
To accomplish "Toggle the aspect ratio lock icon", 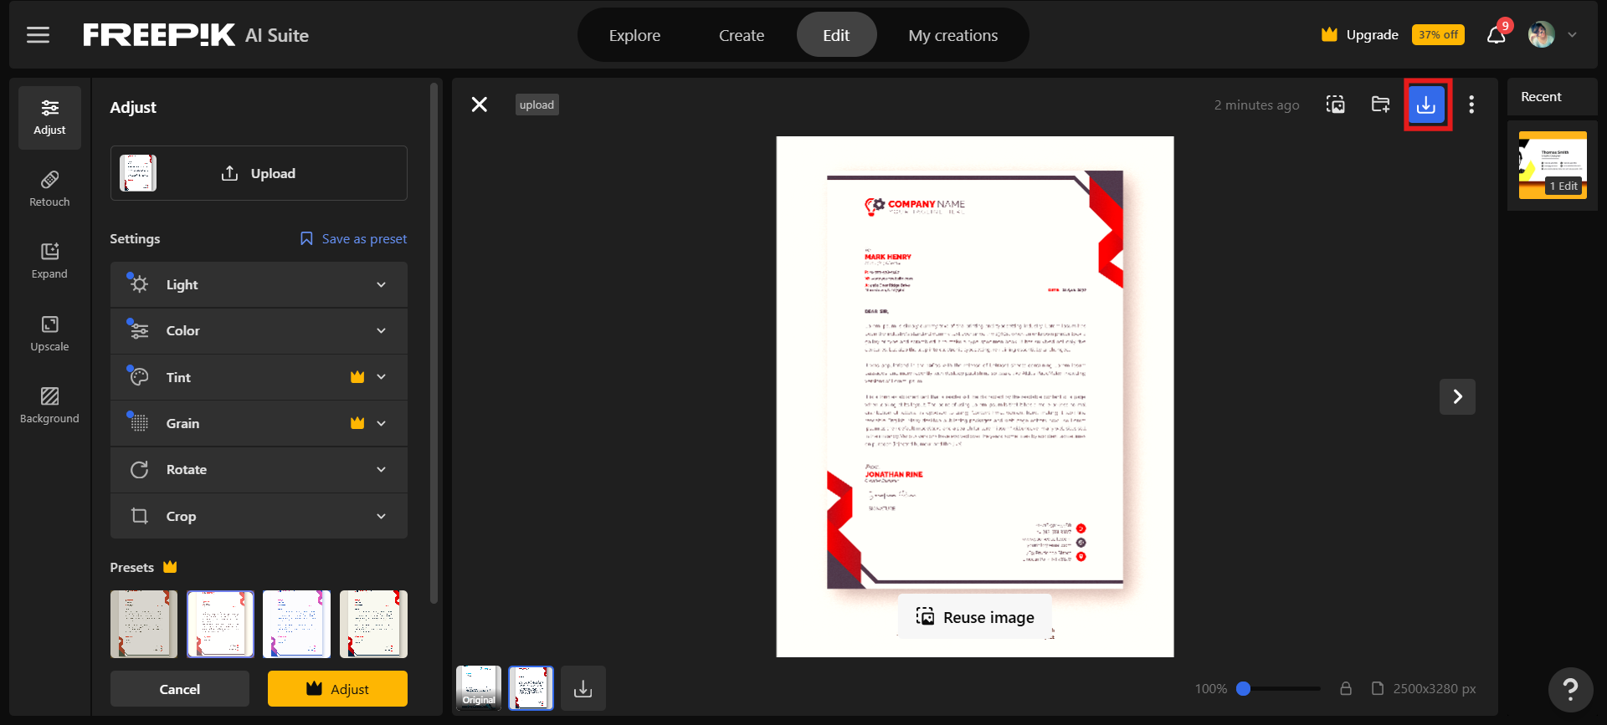I will (x=1346, y=688).
